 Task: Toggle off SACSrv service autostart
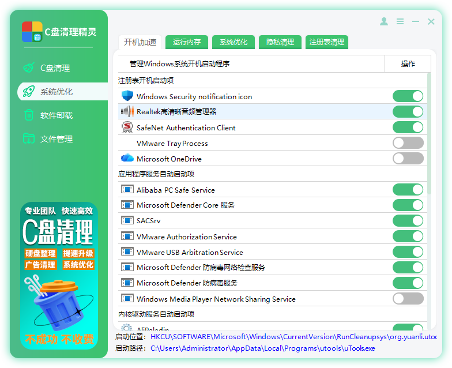pyautogui.click(x=408, y=221)
